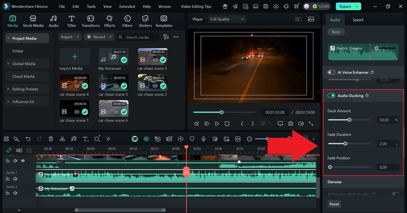Viewport: 407px width, 213px height.
Task: Switch to the Speed tab
Action: tap(358, 20)
